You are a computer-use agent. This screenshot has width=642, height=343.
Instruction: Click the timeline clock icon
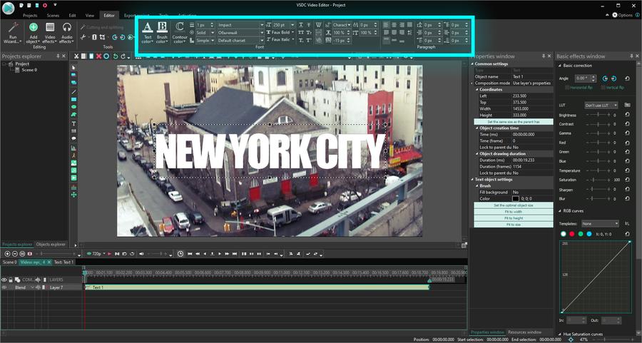pos(180,254)
